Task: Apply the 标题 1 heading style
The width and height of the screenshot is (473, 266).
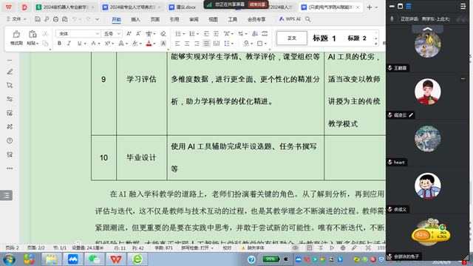Action: pyautogui.click(x=324, y=38)
